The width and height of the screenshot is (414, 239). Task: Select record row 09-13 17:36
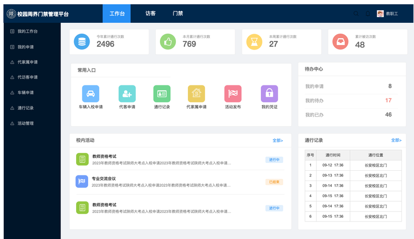(353, 176)
